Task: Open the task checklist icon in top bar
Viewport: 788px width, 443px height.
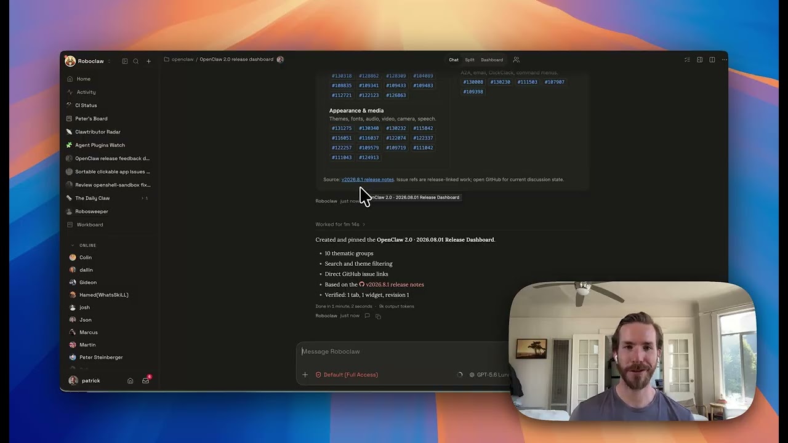Action: (x=687, y=60)
